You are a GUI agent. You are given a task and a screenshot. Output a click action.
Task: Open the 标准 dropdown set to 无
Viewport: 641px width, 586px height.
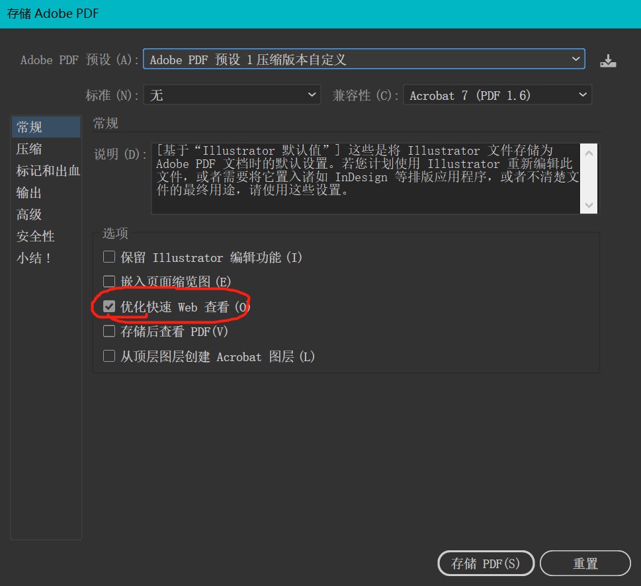[232, 95]
